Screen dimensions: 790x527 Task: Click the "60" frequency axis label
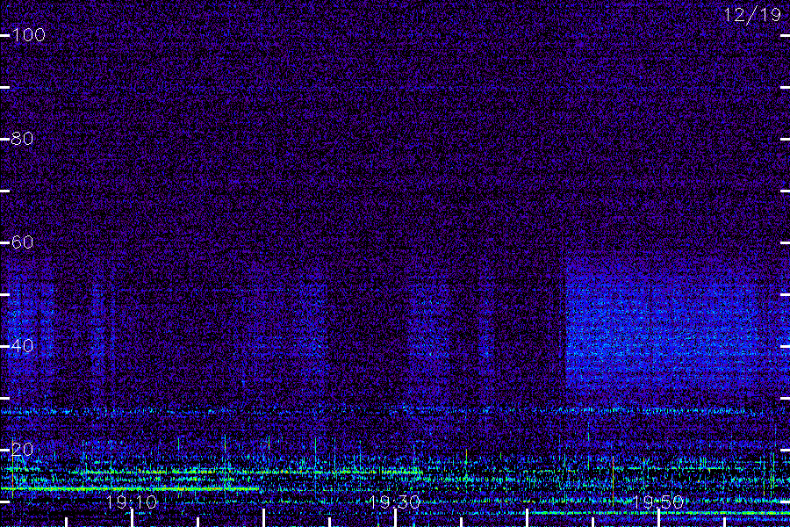(x=22, y=242)
